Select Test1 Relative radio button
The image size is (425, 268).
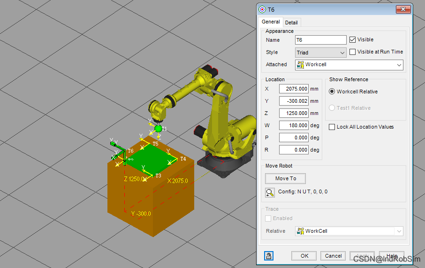(332, 107)
